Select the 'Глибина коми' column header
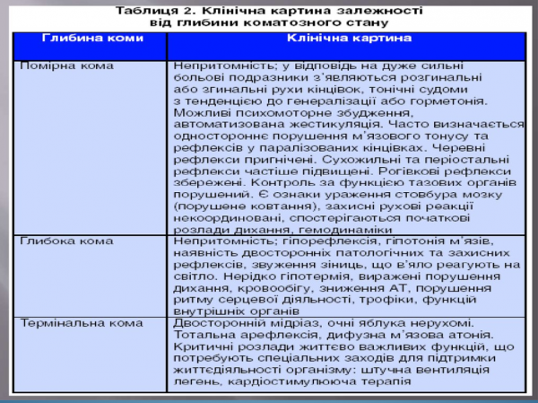The width and height of the screenshot is (538, 403). pos(89,39)
